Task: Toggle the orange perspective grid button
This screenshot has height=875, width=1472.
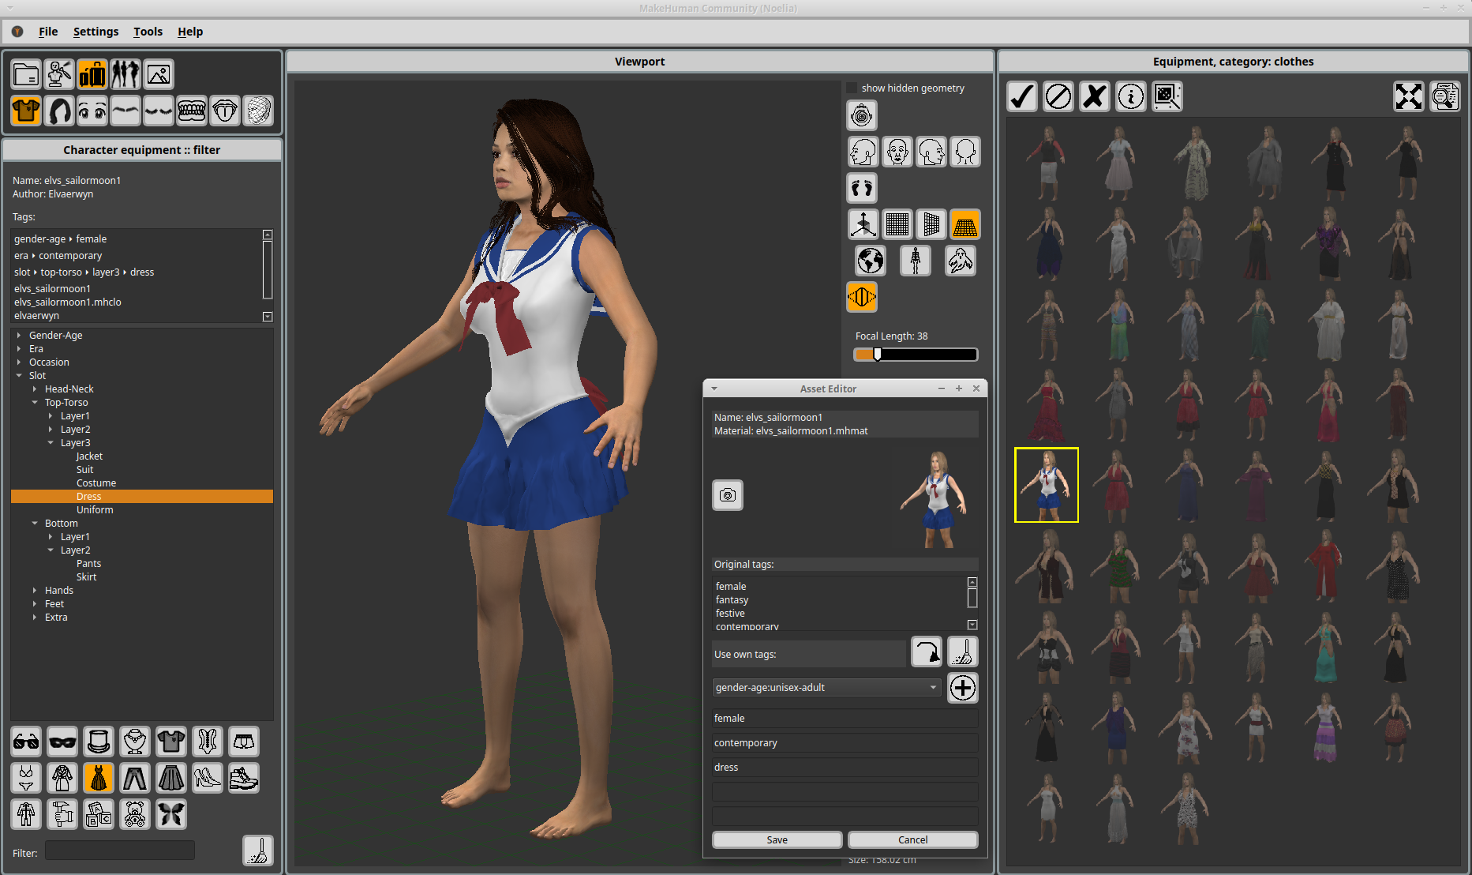Action: click(964, 225)
